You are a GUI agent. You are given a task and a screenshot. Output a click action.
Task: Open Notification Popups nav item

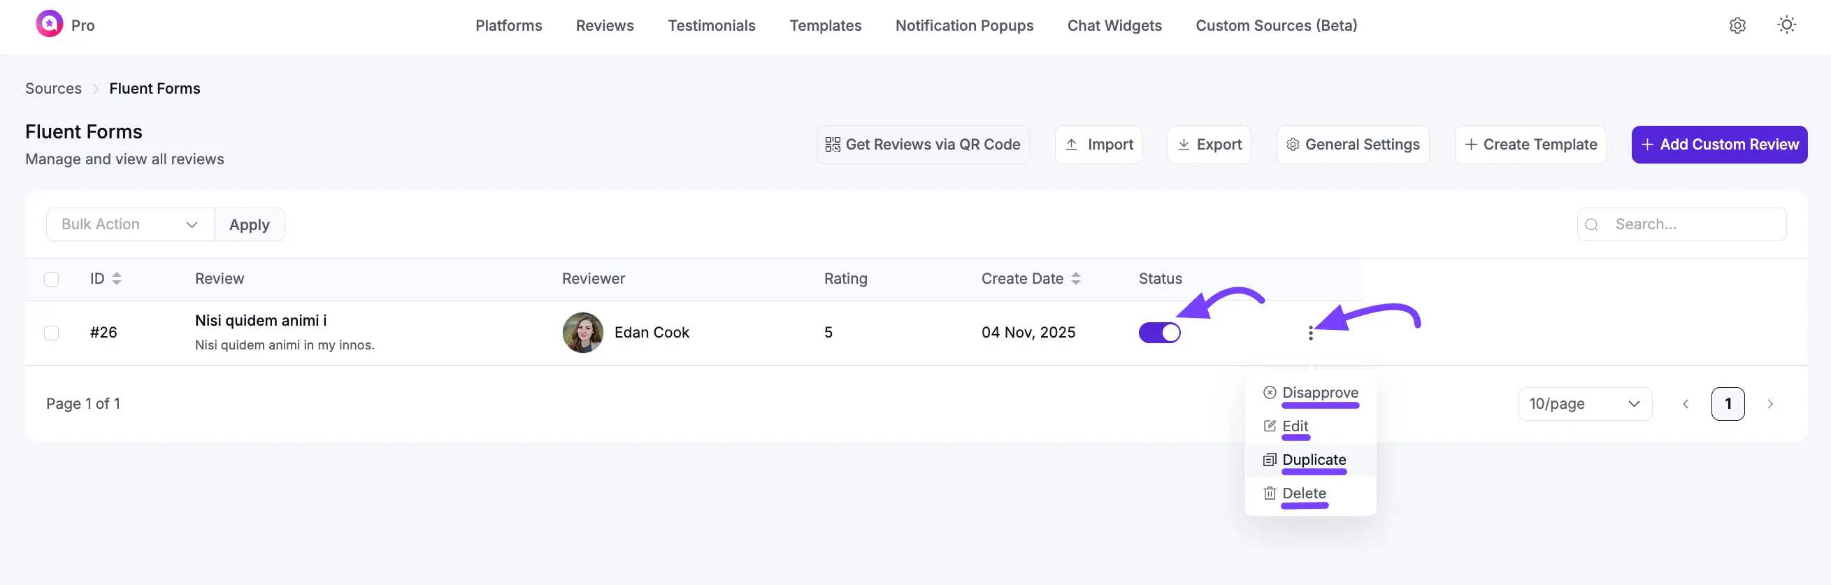coord(965,26)
